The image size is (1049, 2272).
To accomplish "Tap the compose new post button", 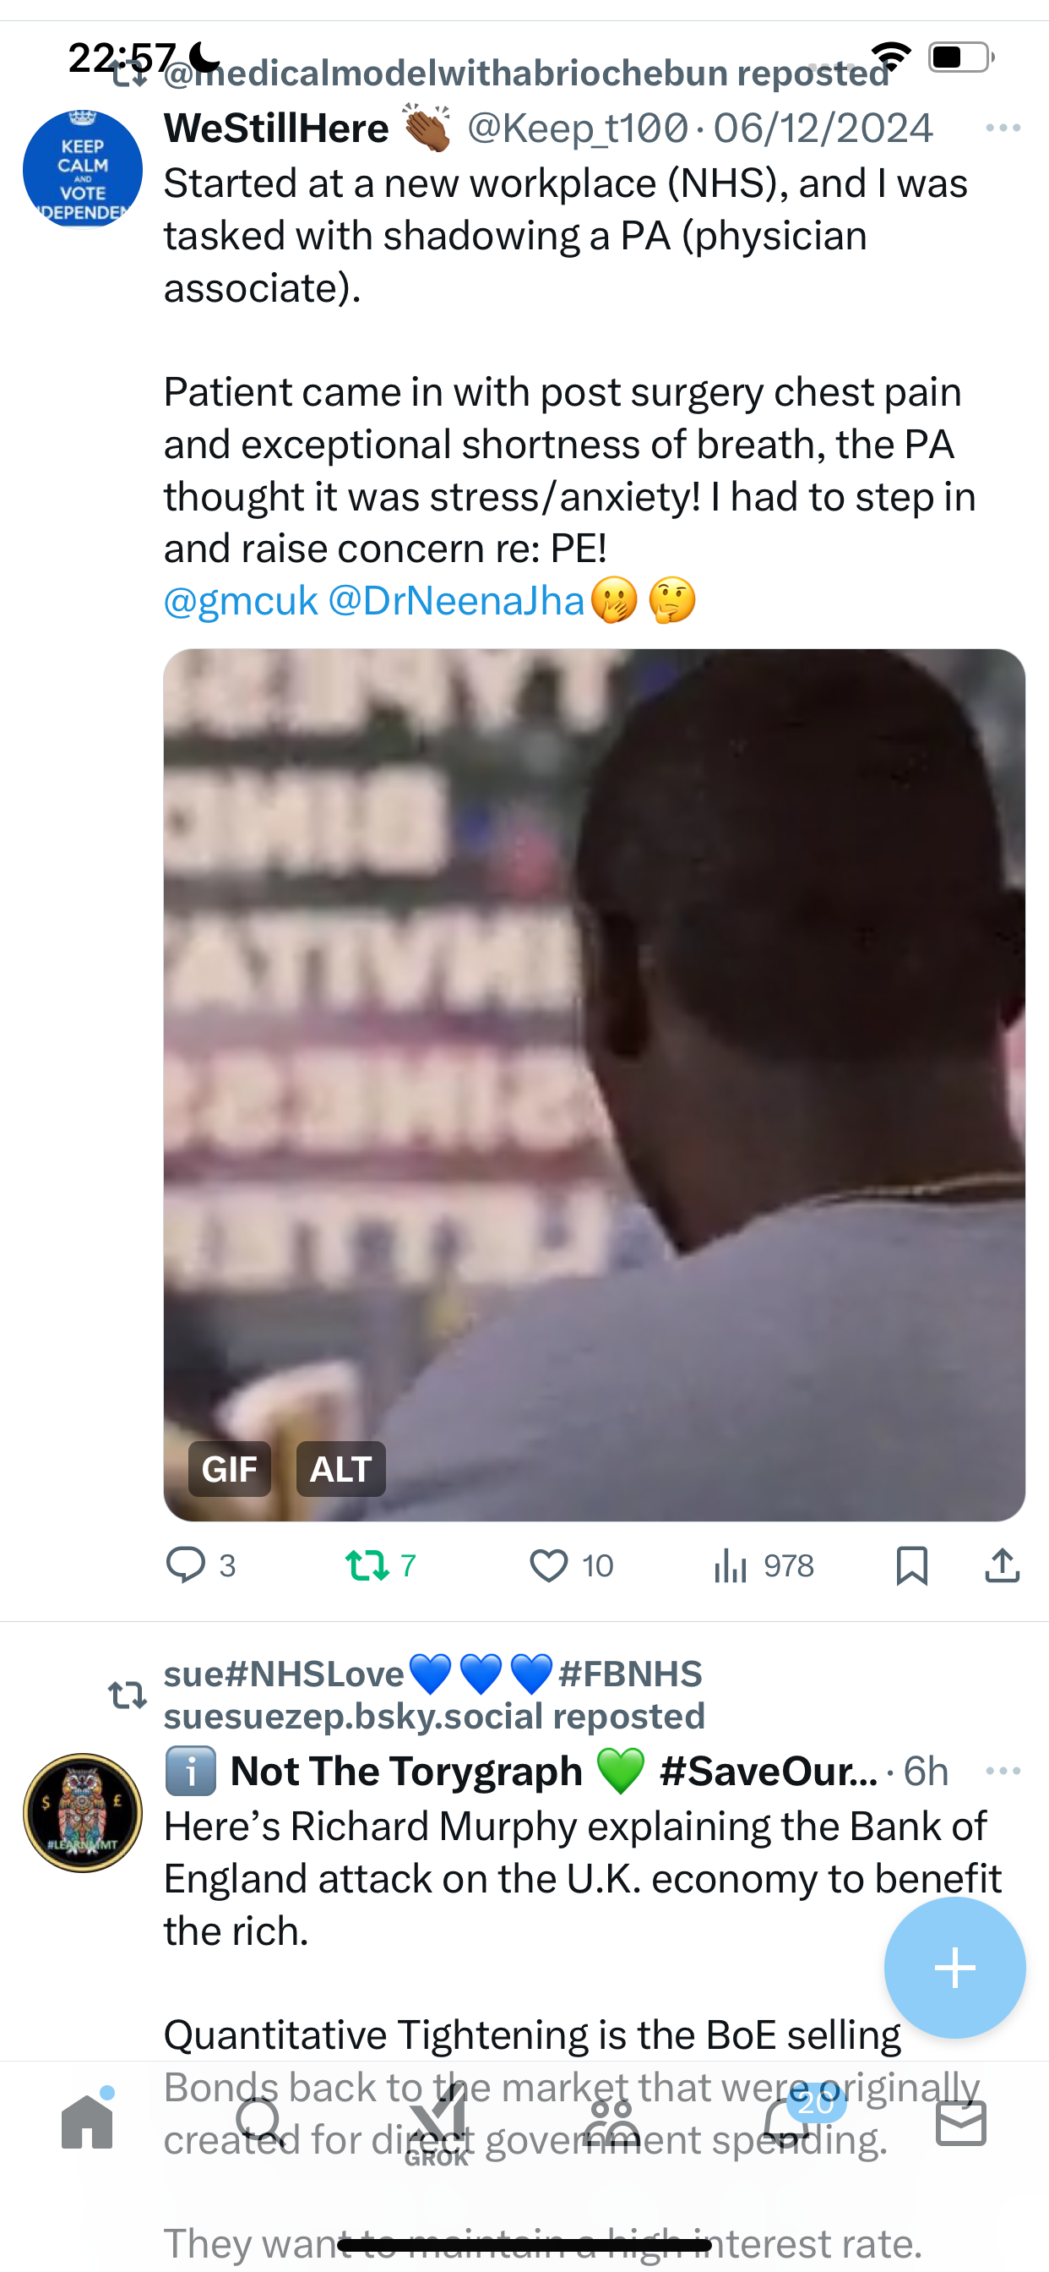I will tap(954, 1967).
